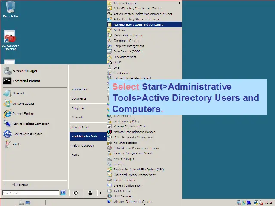Launch Share and Storage Management
The image size is (275, 206).
coord(144,175)
